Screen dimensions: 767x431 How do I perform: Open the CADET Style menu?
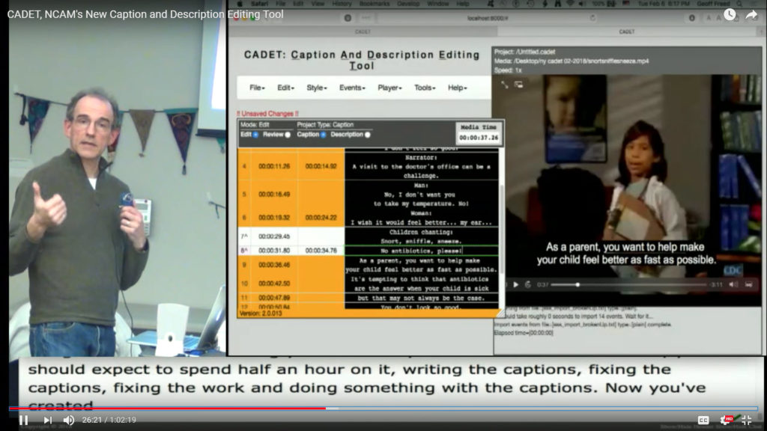317,88
